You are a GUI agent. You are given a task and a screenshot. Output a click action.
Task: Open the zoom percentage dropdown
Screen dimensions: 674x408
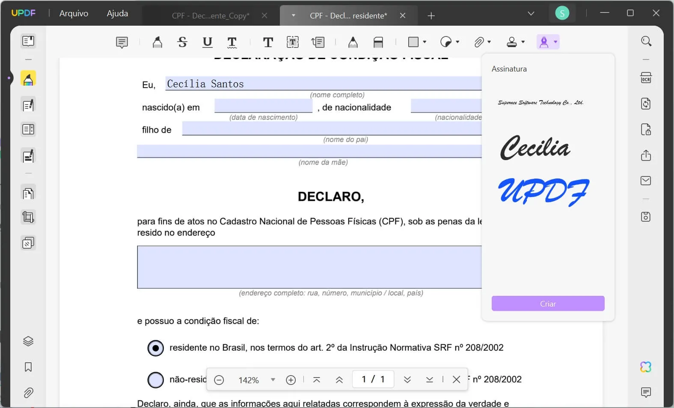[x=273, y=380]
